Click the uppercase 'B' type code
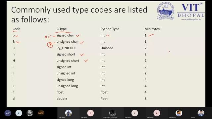The image size is (212, 119). click(14, 42)
